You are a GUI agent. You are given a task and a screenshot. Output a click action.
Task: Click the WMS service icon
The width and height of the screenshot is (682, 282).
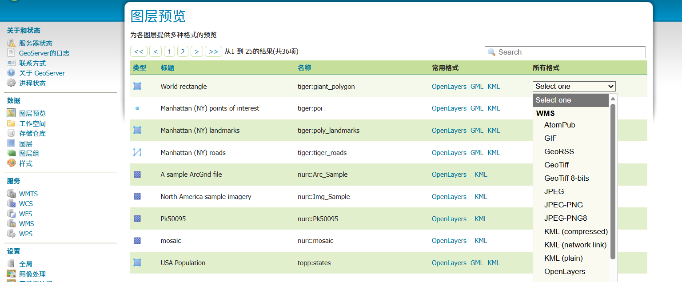[11, 223]
